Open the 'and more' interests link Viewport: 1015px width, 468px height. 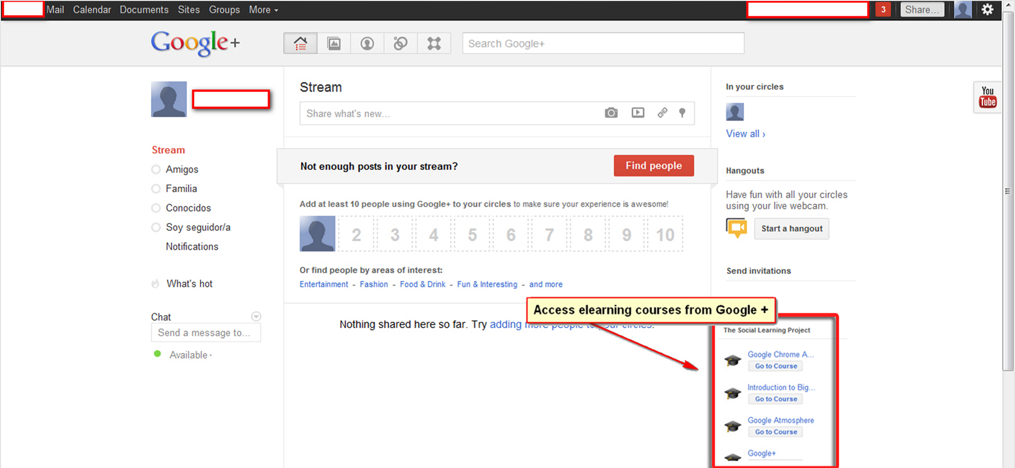click(546, 284)
